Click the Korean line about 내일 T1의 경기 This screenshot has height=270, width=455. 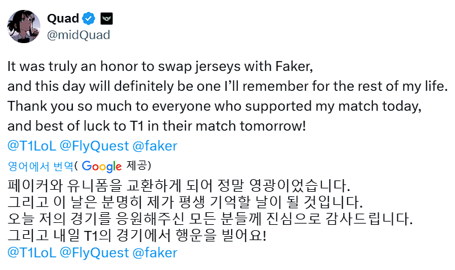(136, 235)
